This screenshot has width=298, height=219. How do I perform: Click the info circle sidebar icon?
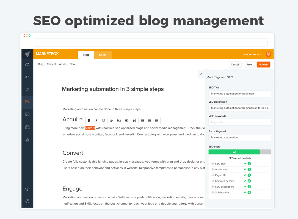tap(27, 188)
